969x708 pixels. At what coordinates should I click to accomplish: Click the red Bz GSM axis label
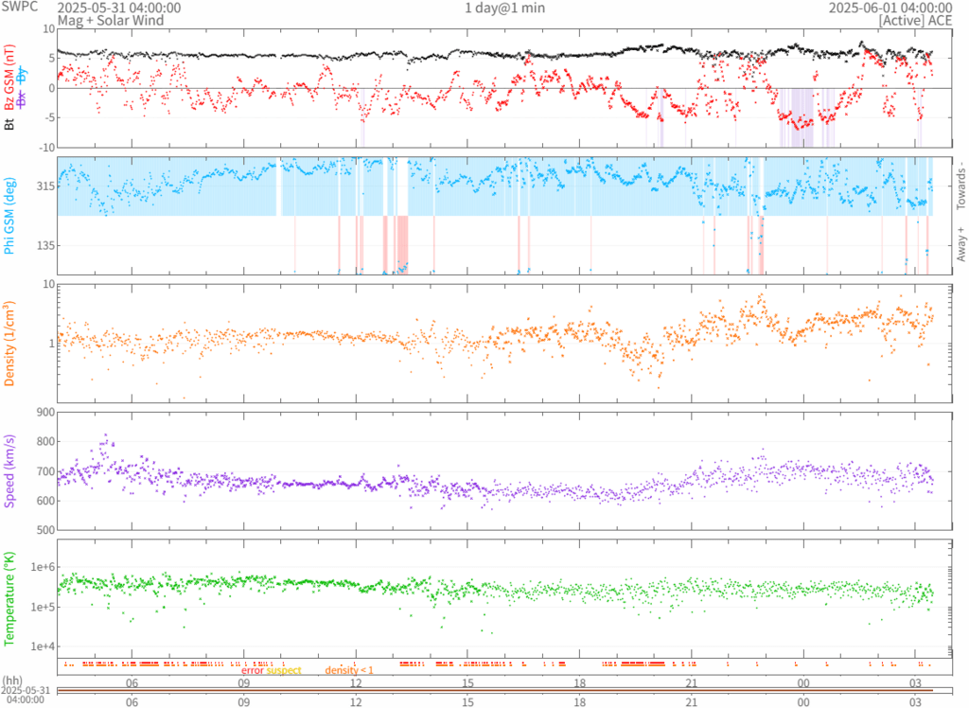9,78
